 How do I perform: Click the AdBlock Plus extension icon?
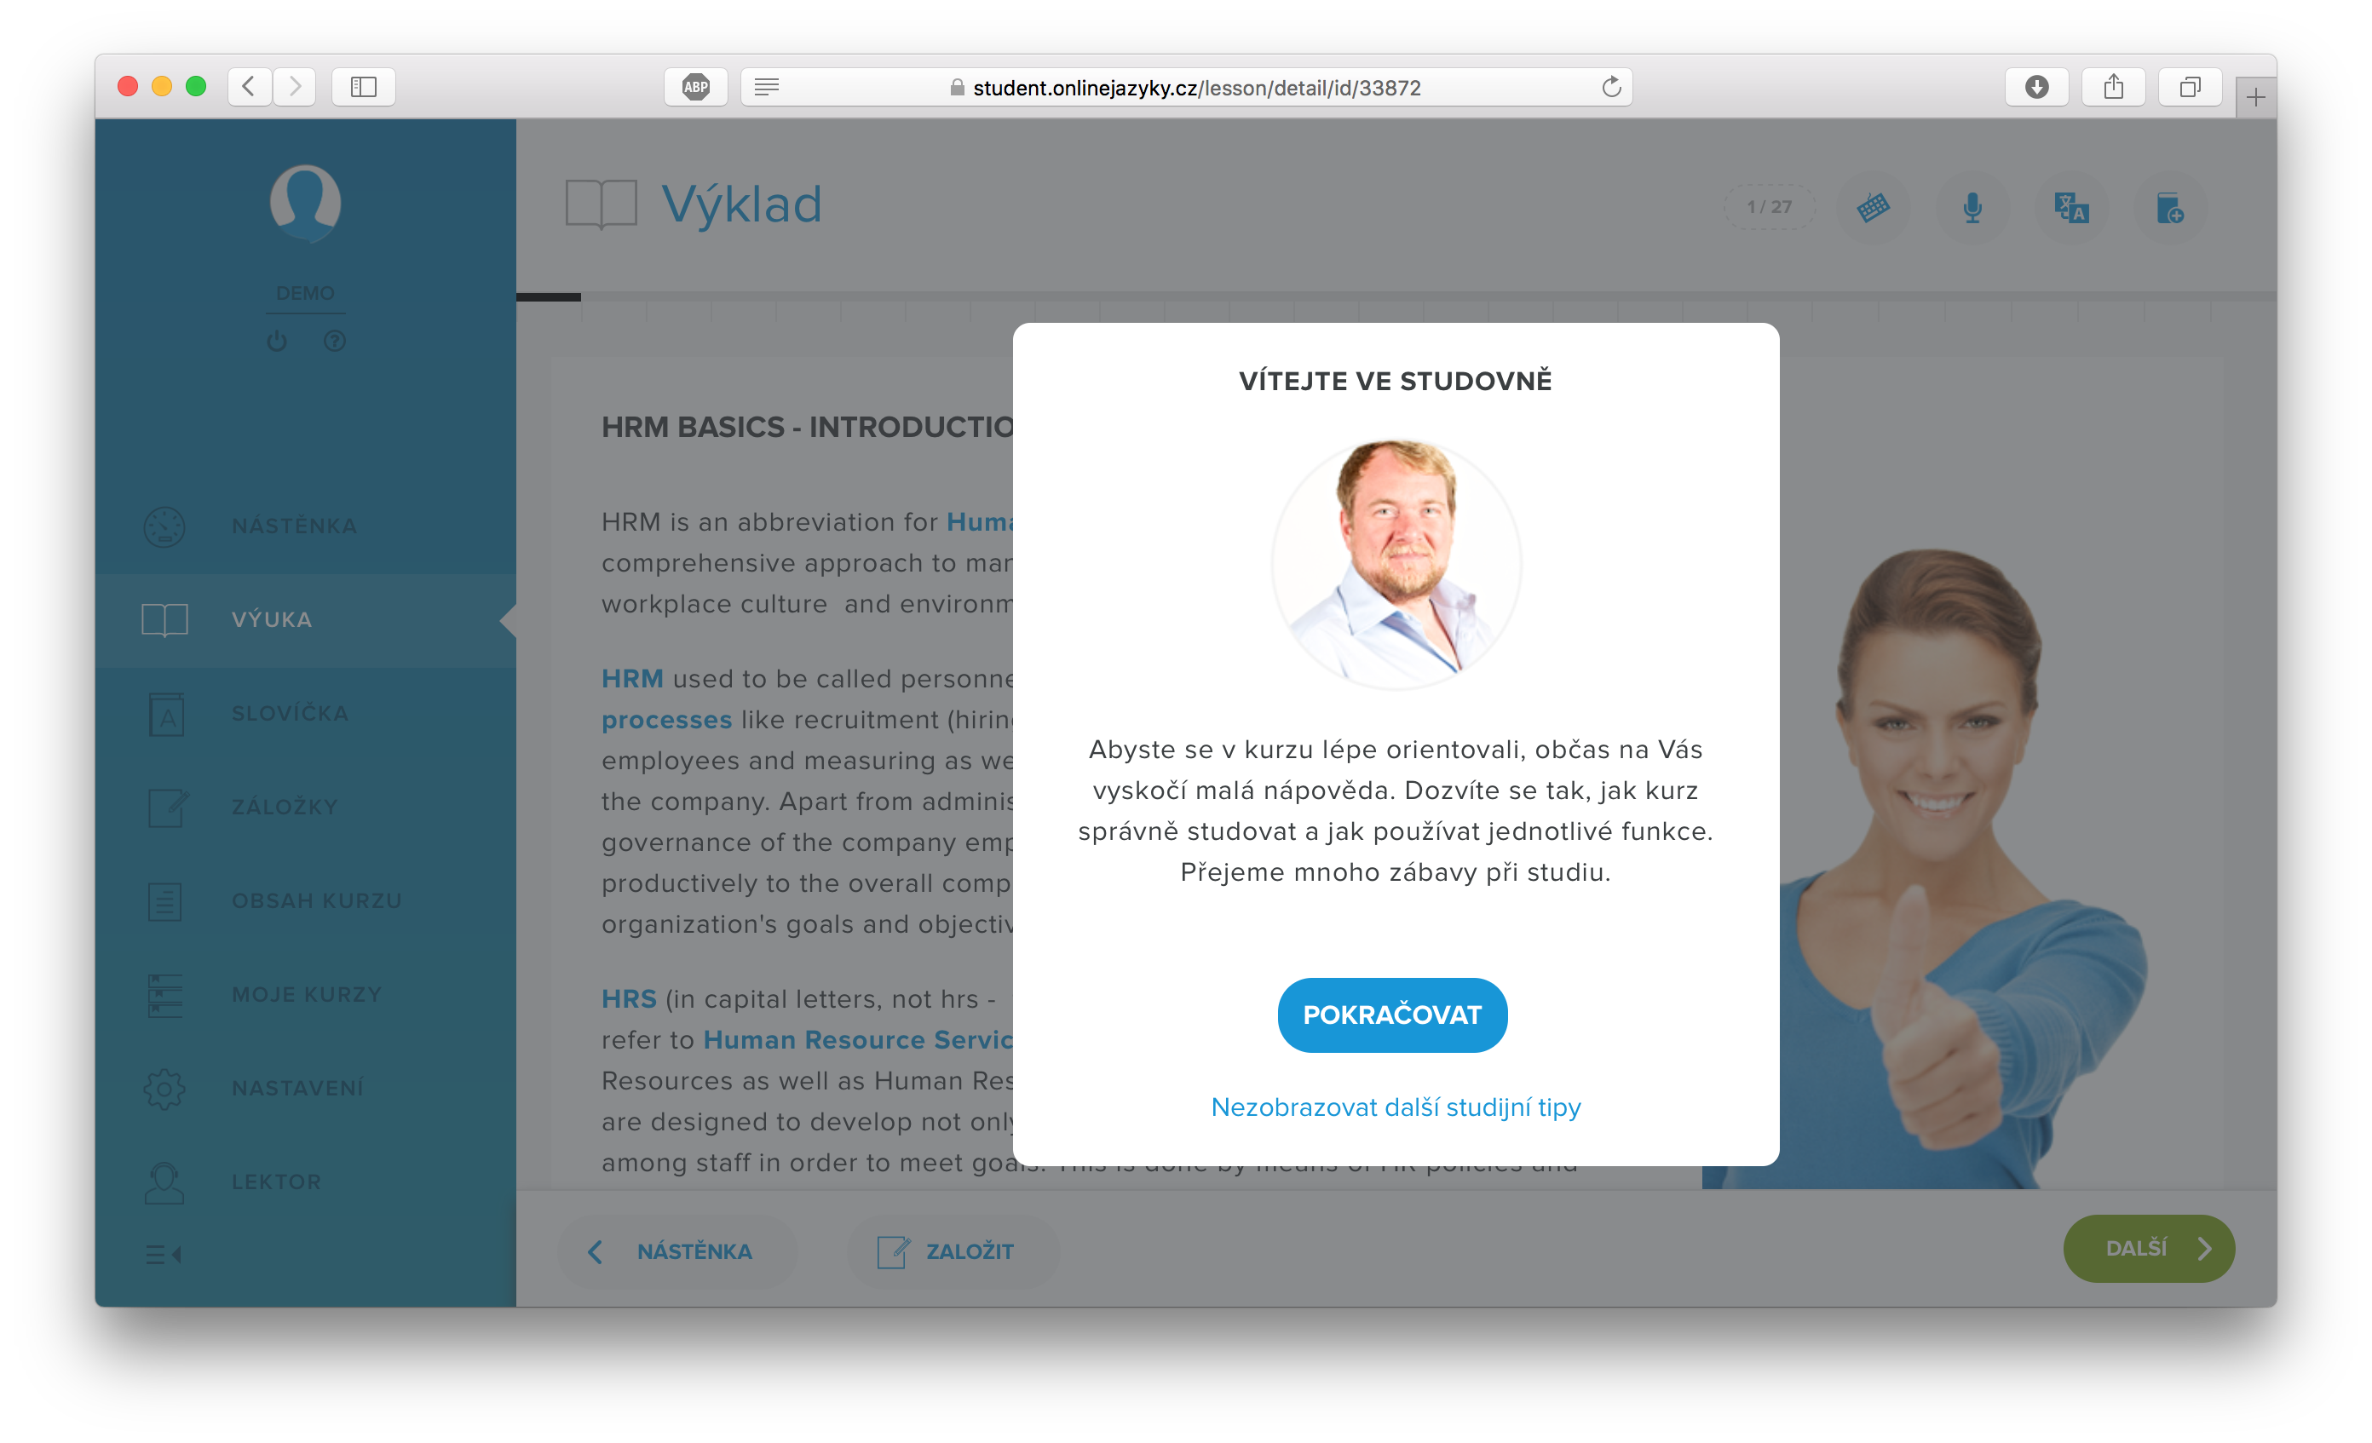695,87
